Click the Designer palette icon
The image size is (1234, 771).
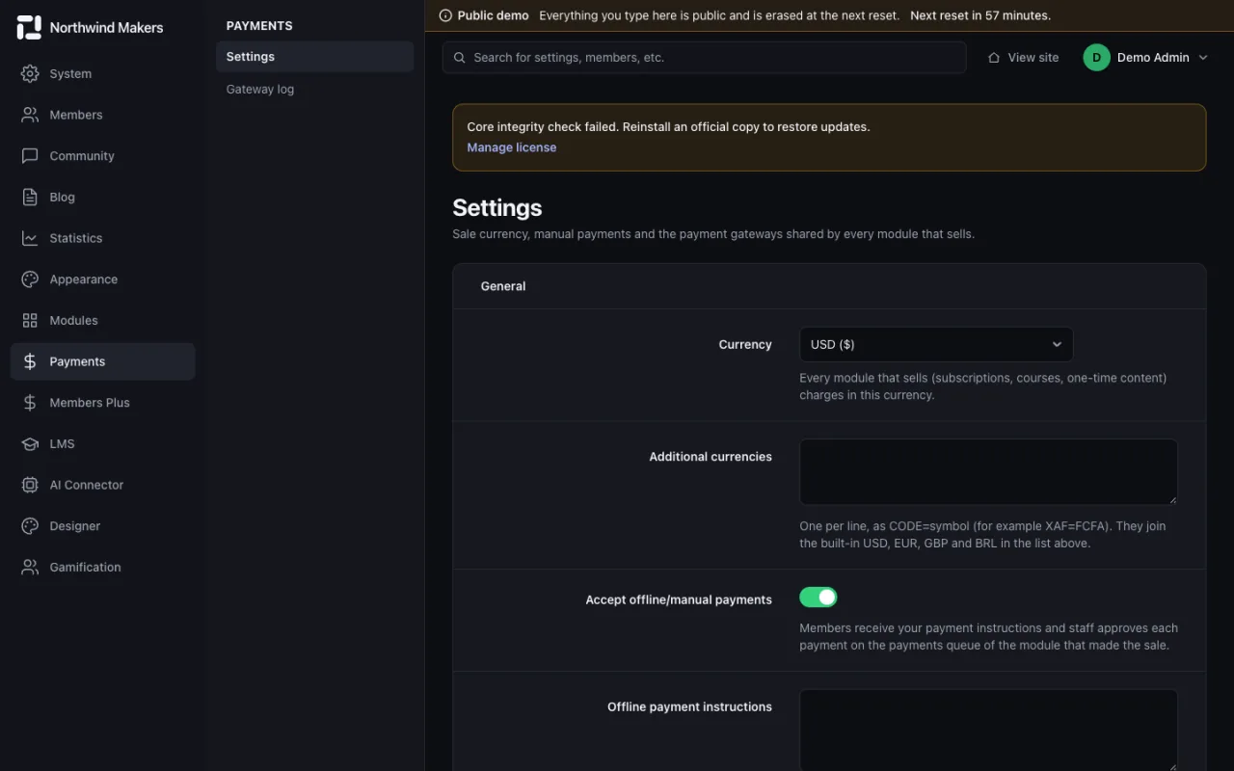[30, 526]
